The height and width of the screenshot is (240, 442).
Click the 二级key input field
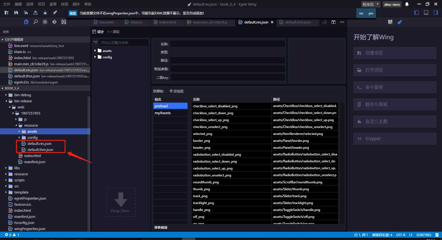coord(228,77)
